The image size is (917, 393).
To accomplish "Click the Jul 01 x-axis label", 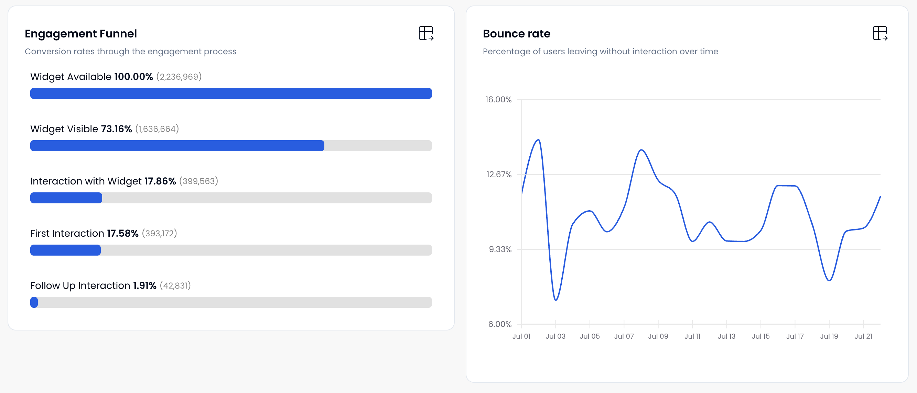I will pos(521,336).
